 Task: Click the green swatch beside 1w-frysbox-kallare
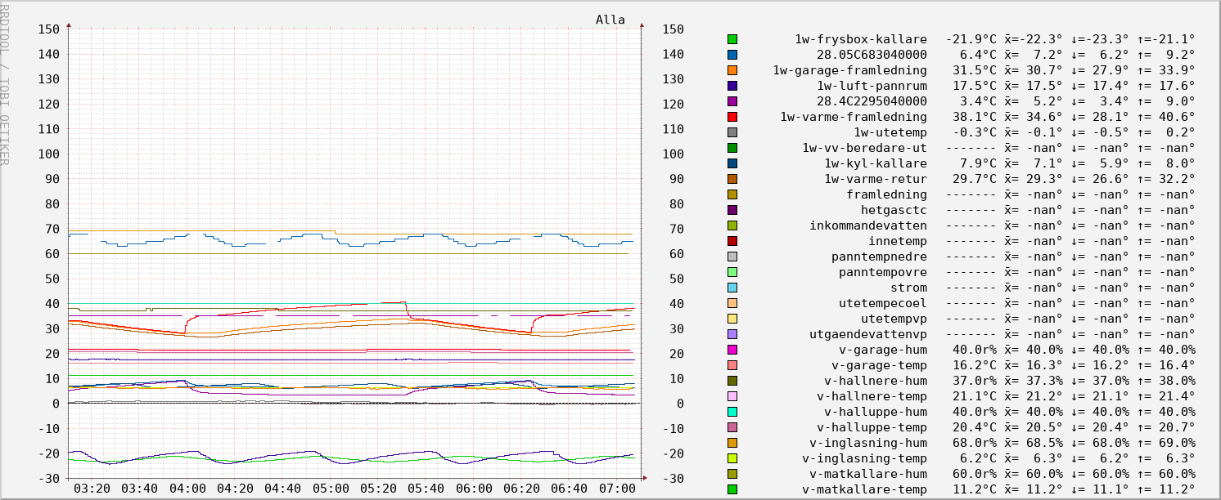[x=732, y=39]
